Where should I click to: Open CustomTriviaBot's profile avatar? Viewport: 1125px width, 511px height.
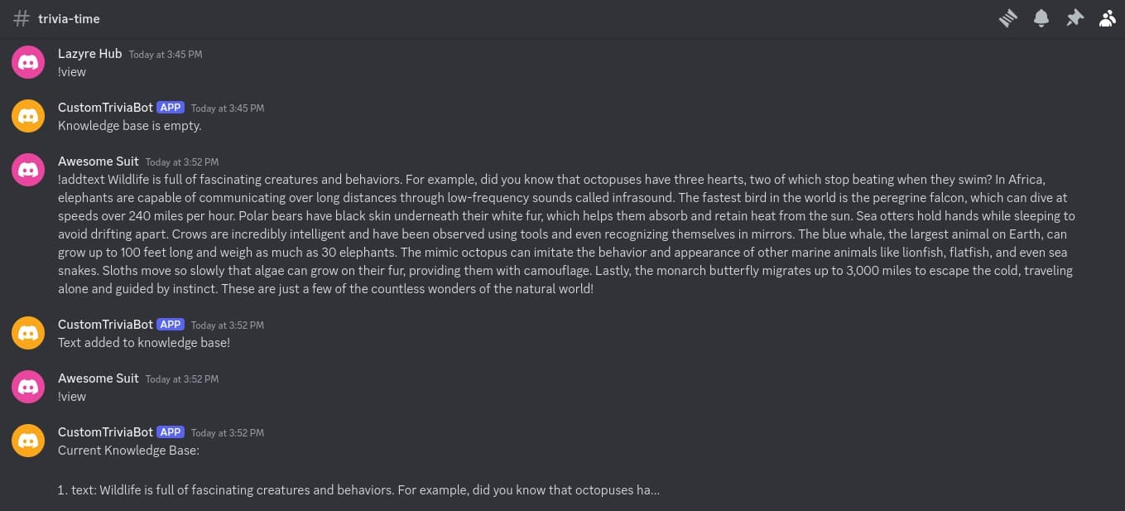(27, 115)
